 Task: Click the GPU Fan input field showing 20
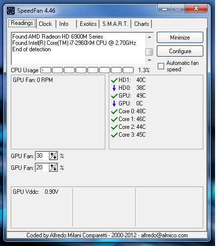[x=42, y=167]
